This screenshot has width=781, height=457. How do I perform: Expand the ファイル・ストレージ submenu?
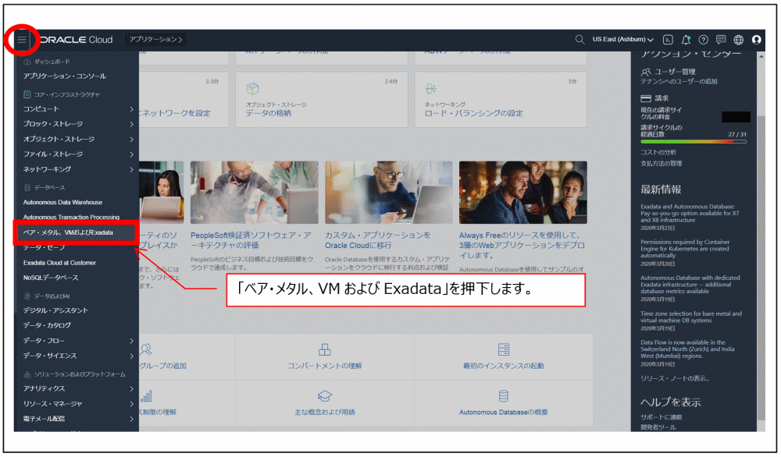point(78,154)
